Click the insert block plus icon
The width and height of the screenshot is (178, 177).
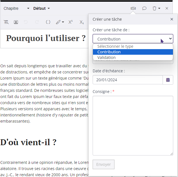click(x=16, y=22)
